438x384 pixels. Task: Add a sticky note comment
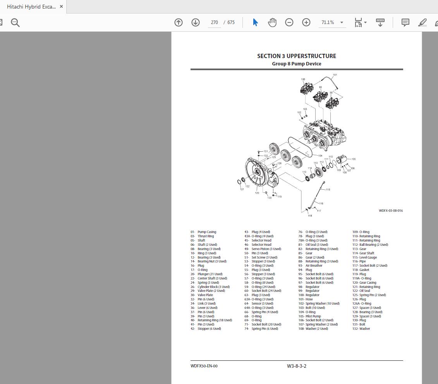click(405, 22)
